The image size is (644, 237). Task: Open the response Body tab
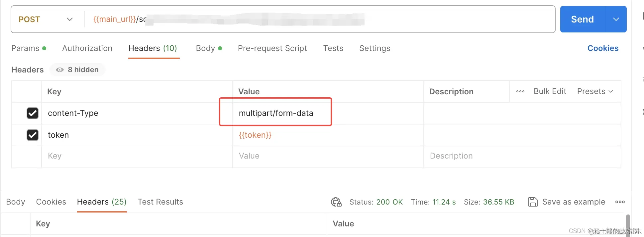[x=16, y=202]
